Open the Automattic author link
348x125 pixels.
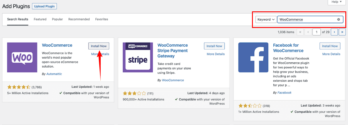(54, 74)
